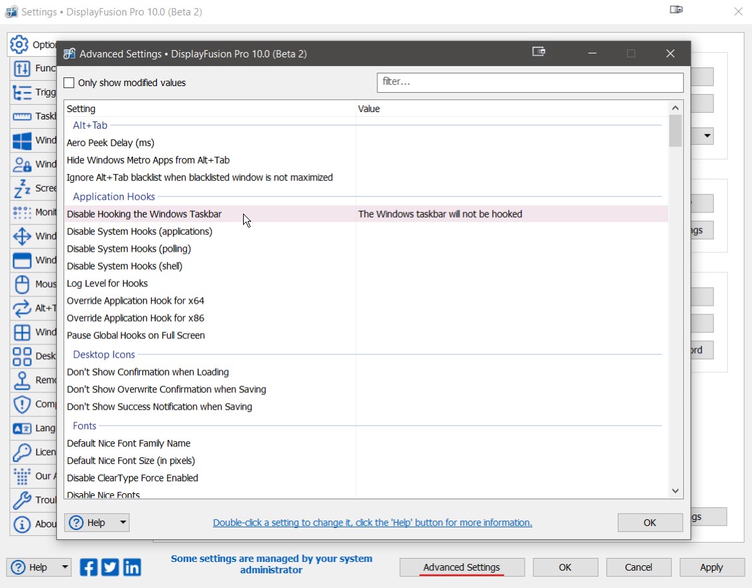Click the settings list scroll down arrow
The image size is (752, 588).
point(675,491)
